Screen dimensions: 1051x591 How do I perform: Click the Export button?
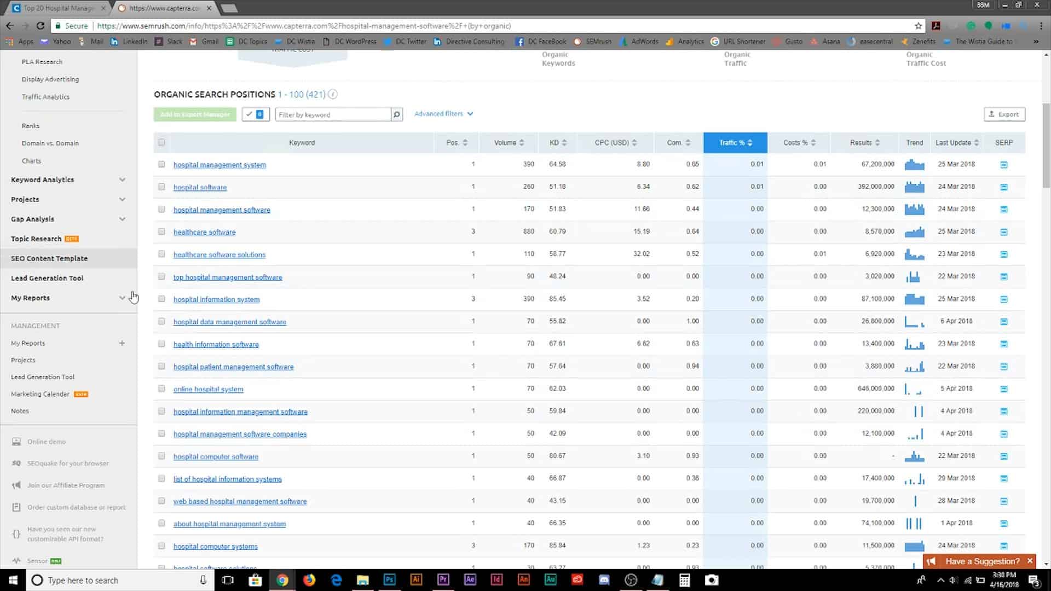(1004, 114)
